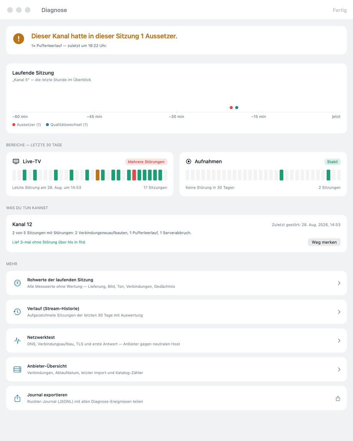Viewport: 353px width, 441px height.
Task: Select the Anbieter-Übersicht entry title
Action: (47, 366)
